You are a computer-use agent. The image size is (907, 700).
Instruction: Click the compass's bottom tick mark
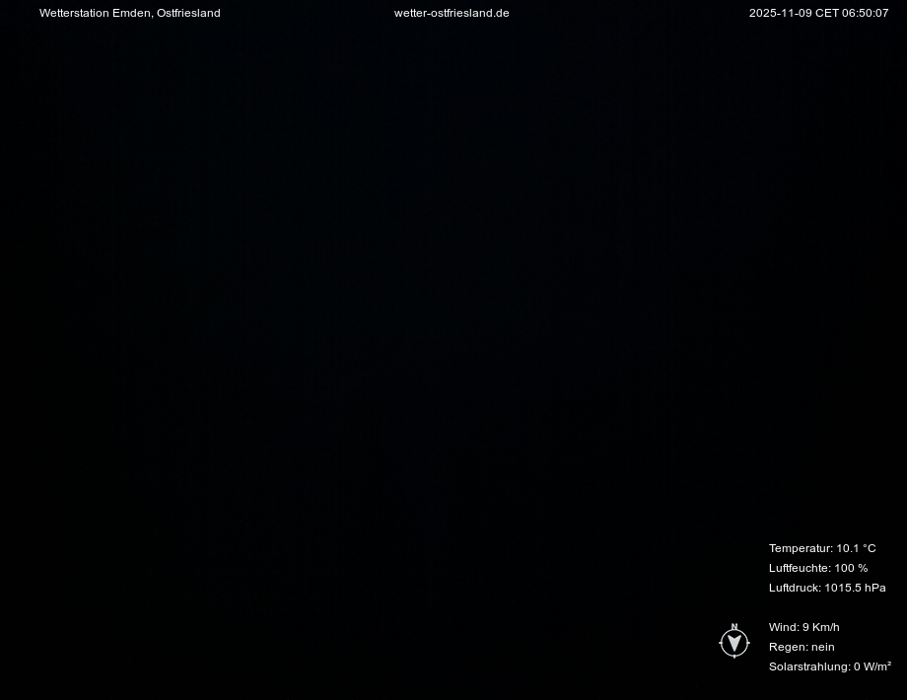(x=734, y=656)
